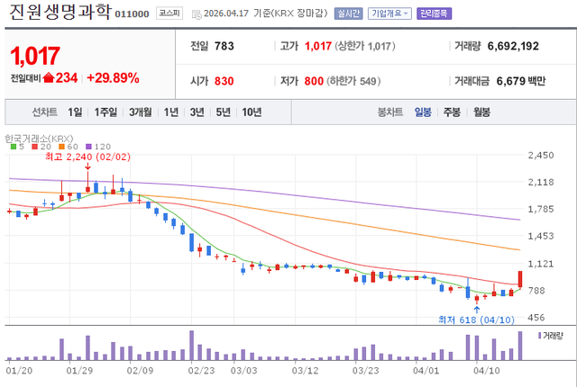The width and height of the screenshot is (577, 387).
Task: Switch to 일봉 daily candle chart
Action: pyautogui.click(x=423, y=112)
